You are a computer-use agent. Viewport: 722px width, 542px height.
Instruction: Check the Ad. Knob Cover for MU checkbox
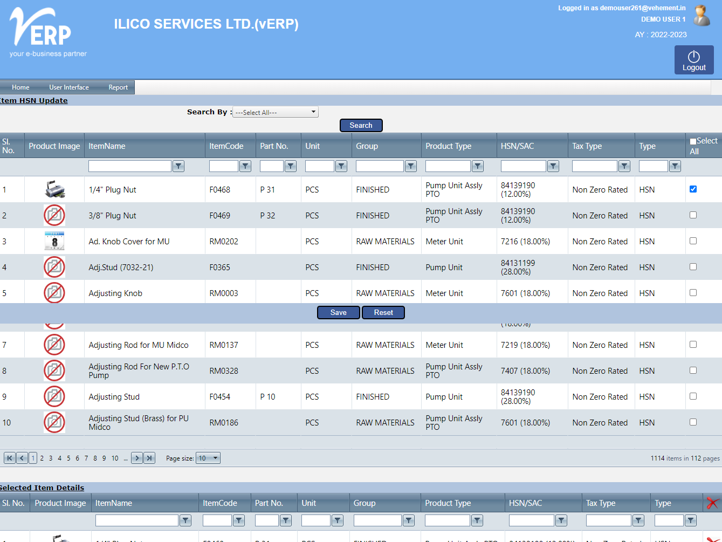(x=693, y=241)
